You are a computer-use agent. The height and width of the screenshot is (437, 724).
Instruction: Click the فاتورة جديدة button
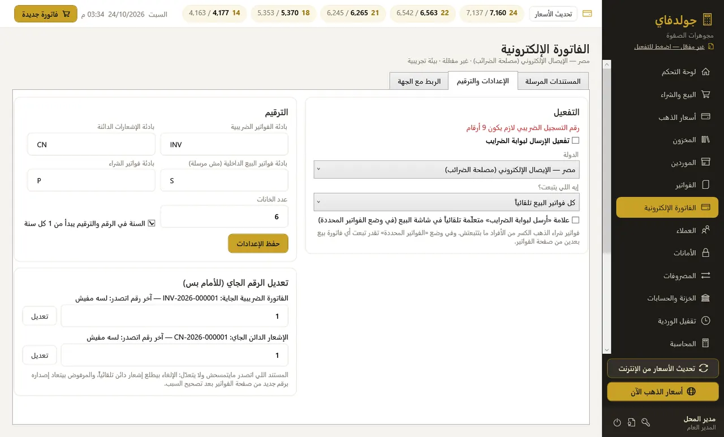46,14
